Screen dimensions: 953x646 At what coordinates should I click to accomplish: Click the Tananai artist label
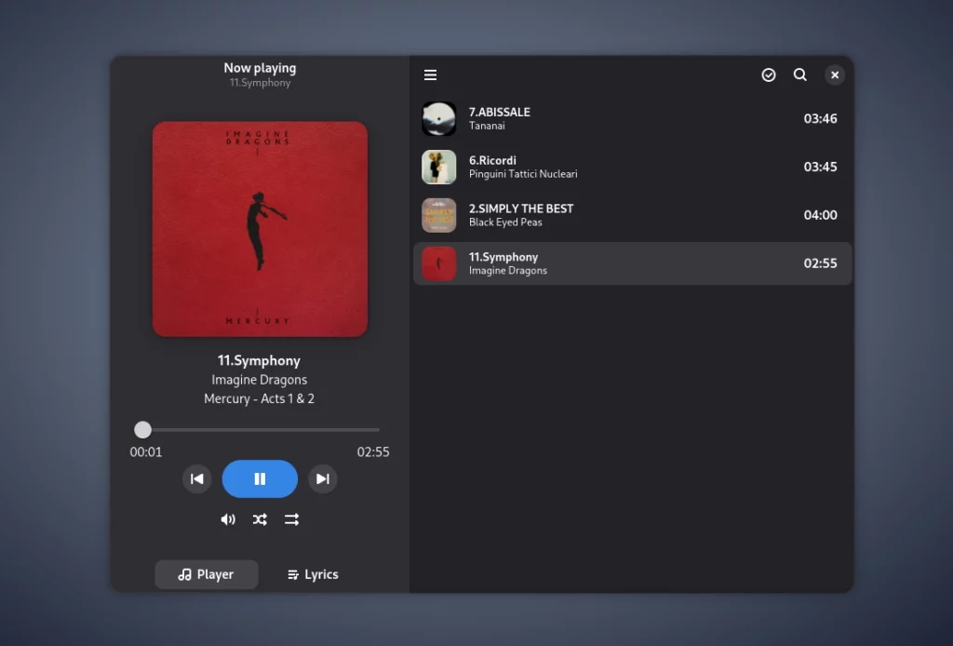click(487, 126)
